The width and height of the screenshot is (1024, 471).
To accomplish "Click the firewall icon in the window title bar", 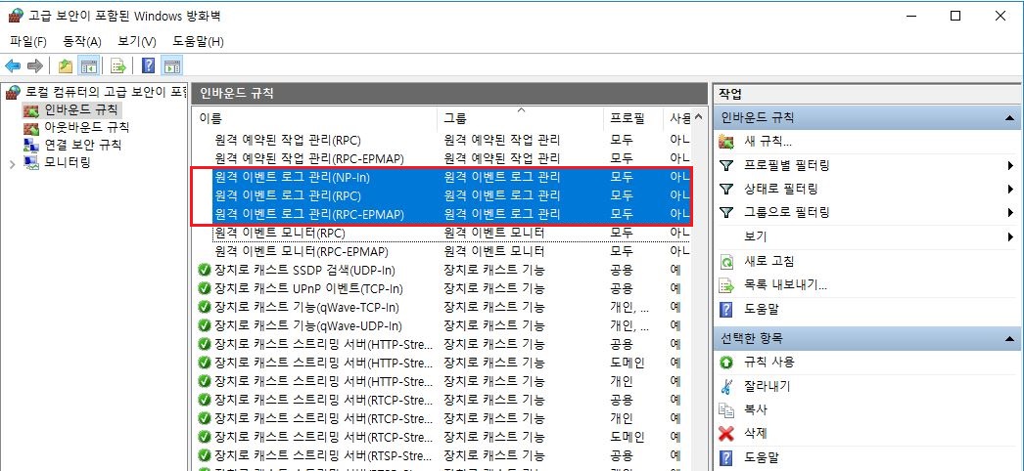I will [16, 17].
